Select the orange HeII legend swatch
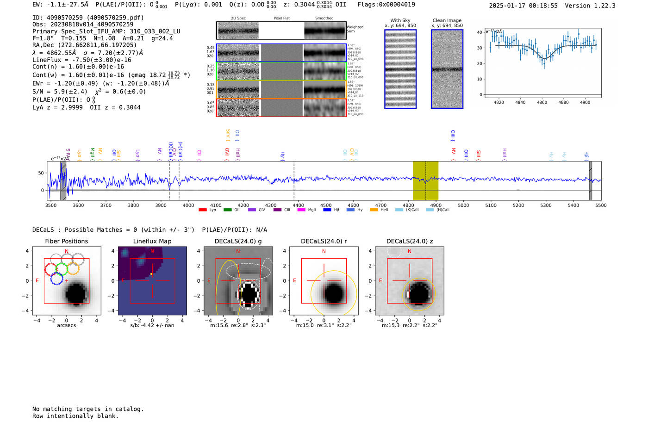648x441 pixels. tap(374, 210)
